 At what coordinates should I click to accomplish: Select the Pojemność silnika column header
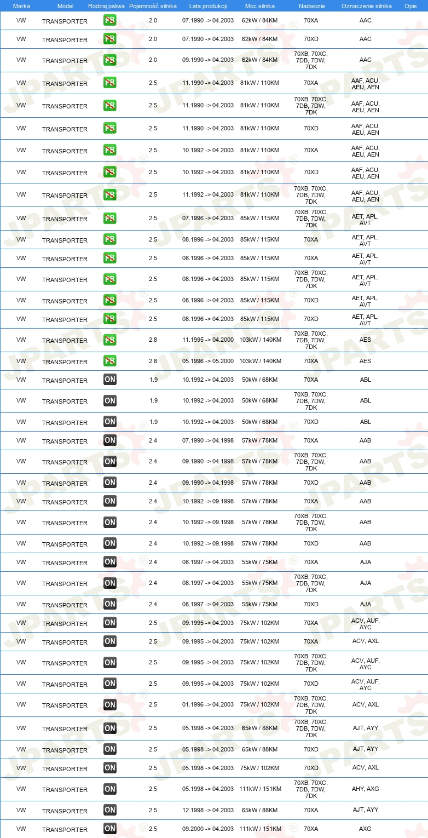(x=153, y=5)
